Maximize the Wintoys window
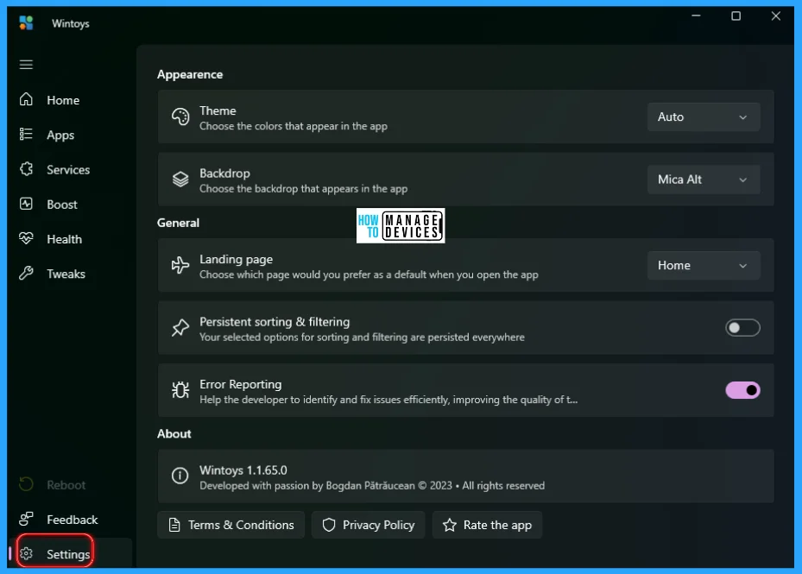802x574 pixels. point(736,16)
